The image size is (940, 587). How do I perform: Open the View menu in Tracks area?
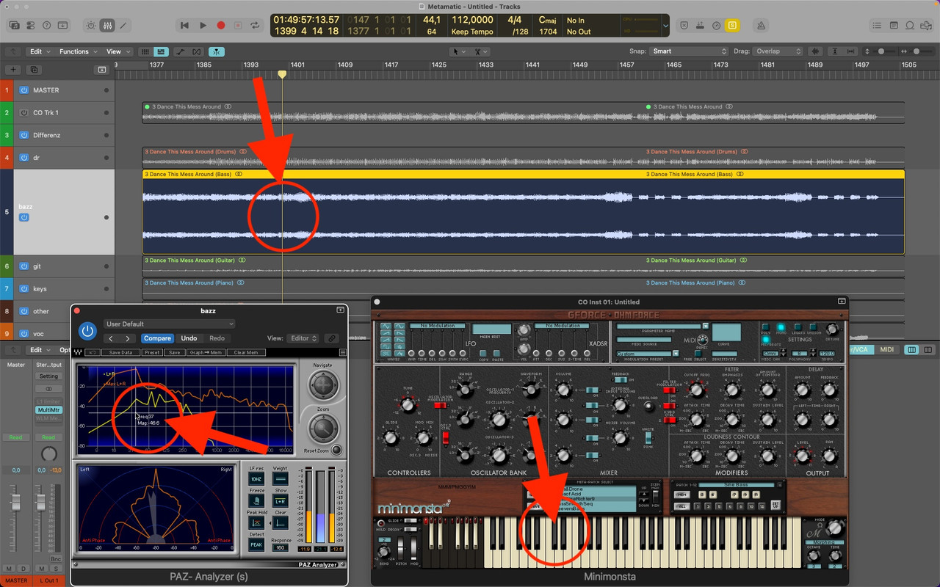pyautogui.click(x=117, y=51)
